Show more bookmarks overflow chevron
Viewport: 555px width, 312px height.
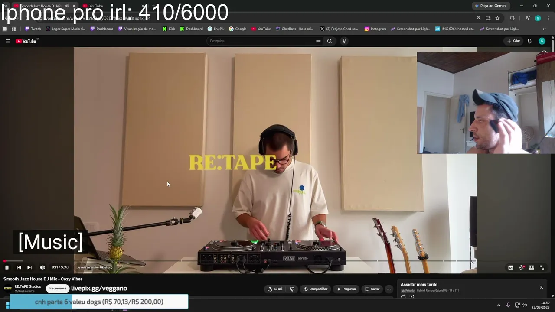click(545, 29)
